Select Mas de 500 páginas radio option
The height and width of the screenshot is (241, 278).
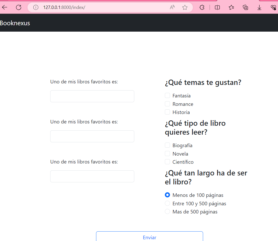(x=167, y=211)
